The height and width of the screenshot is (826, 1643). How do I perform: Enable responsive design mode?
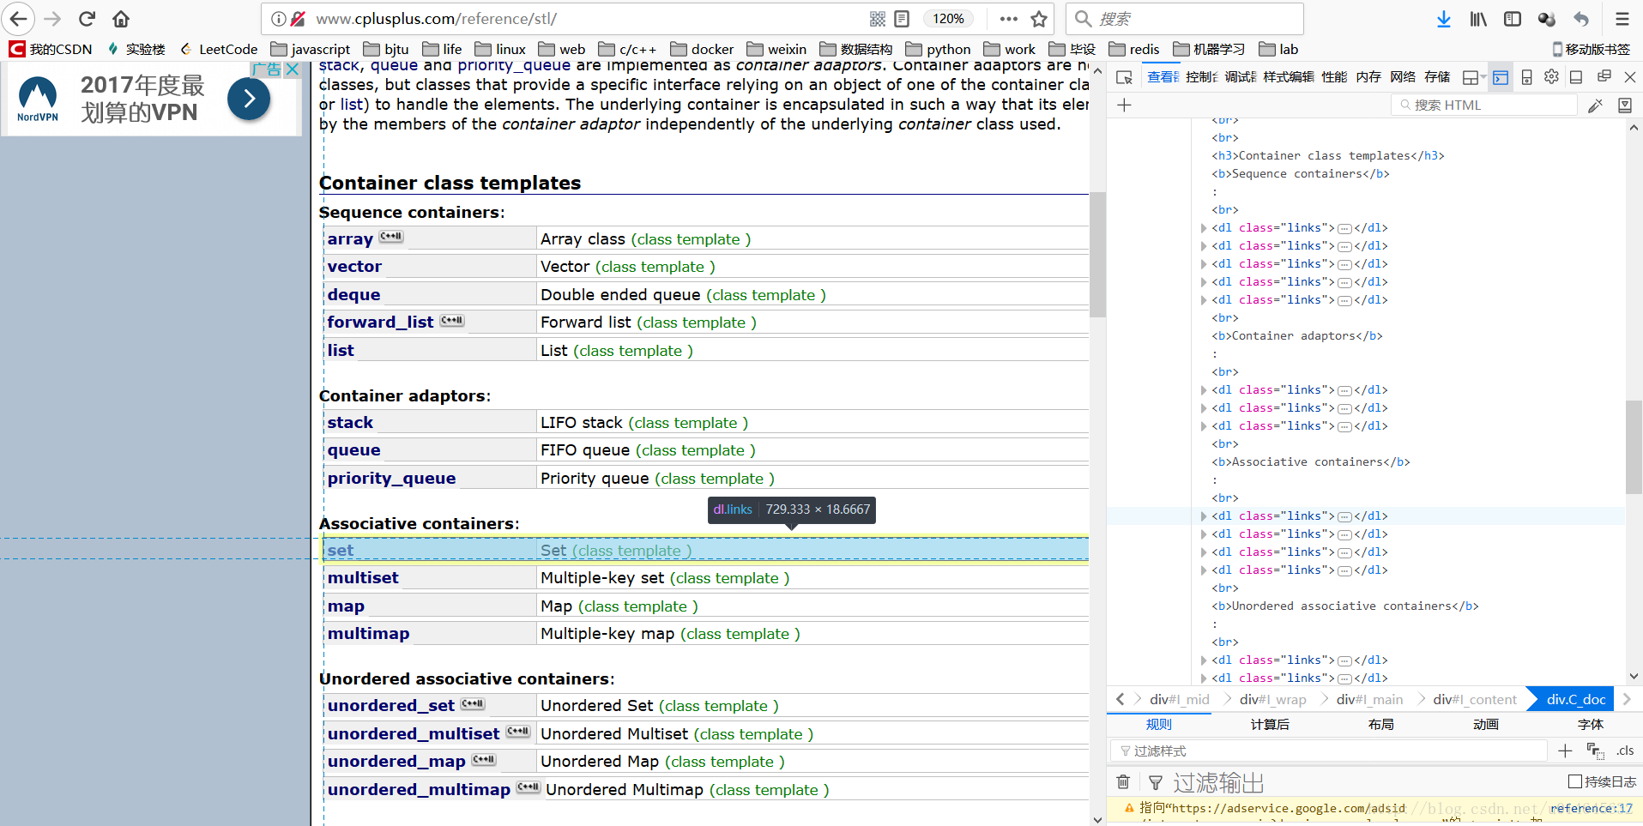1526,77
